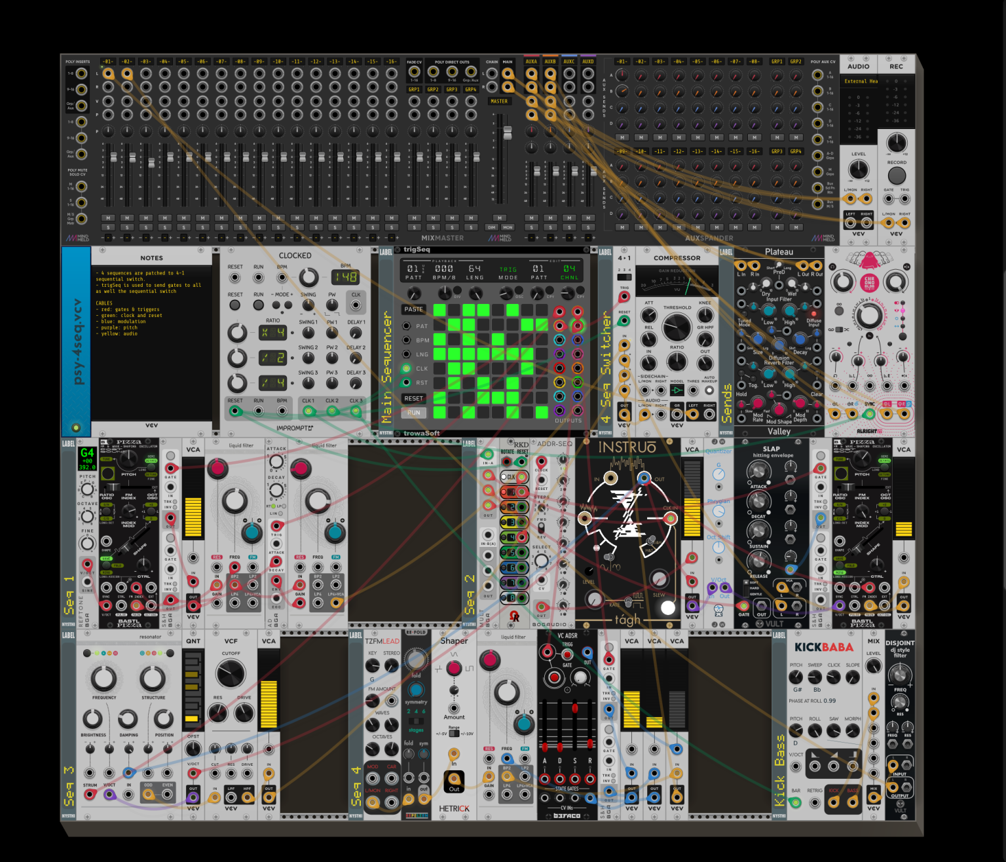The height and width of the screenshot is (862, 1006).
Task: Click Clocked's CLK 3 output jack
Action: 356,411
